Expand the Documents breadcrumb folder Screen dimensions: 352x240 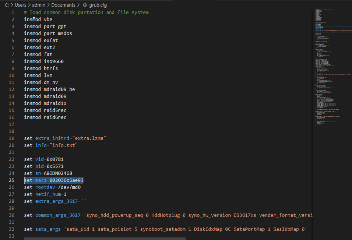[x=63, y=5]
